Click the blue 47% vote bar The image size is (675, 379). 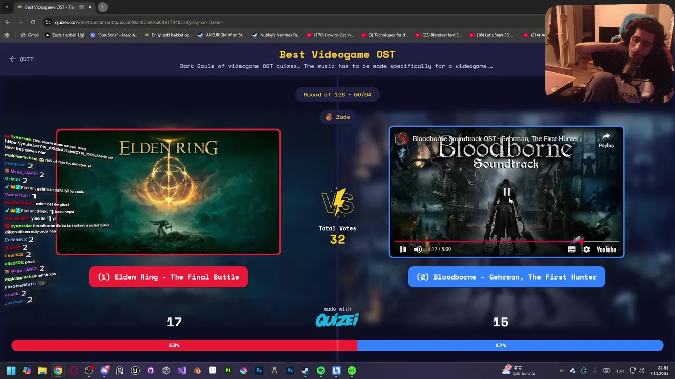click(510, 345)
